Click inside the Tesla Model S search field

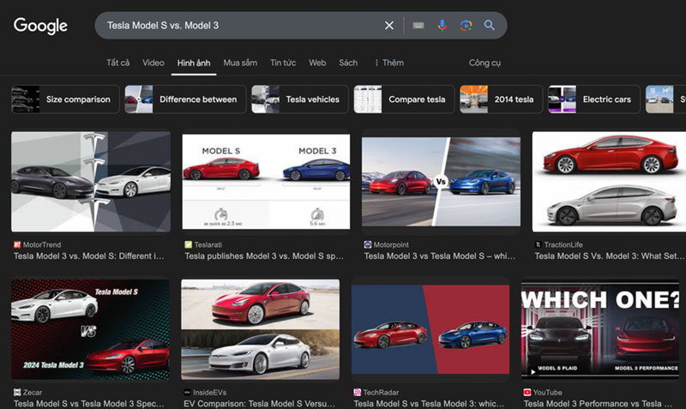[x=240, y=26]
